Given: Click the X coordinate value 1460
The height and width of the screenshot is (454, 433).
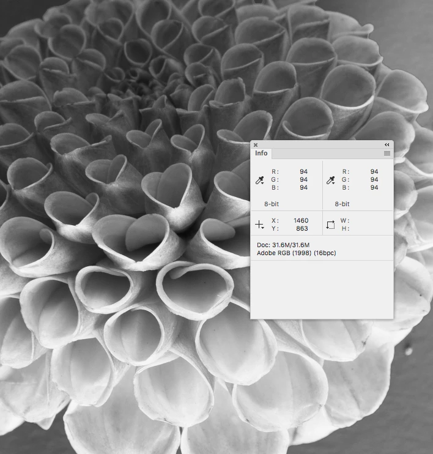Looking at the screenshot, I should pos(301,221).
